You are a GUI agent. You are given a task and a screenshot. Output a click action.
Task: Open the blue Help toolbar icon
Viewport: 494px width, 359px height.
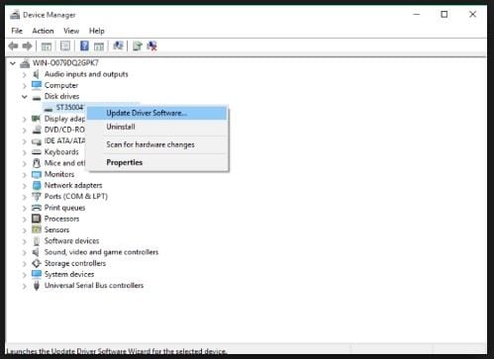[84, 45]
